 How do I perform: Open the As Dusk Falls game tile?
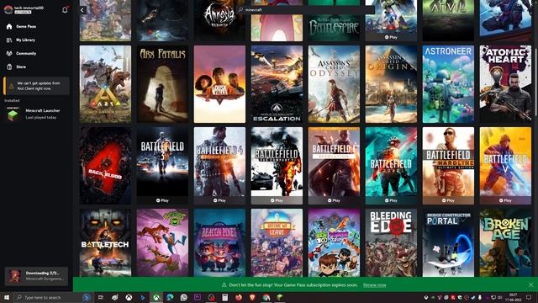coord(219,84)
